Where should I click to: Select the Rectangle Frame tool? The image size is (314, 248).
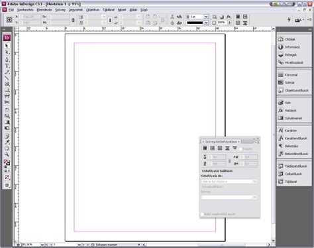[7, 84]
